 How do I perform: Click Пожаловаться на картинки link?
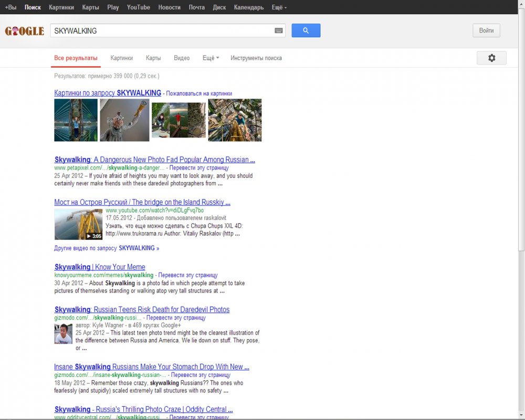pos(199,93)
